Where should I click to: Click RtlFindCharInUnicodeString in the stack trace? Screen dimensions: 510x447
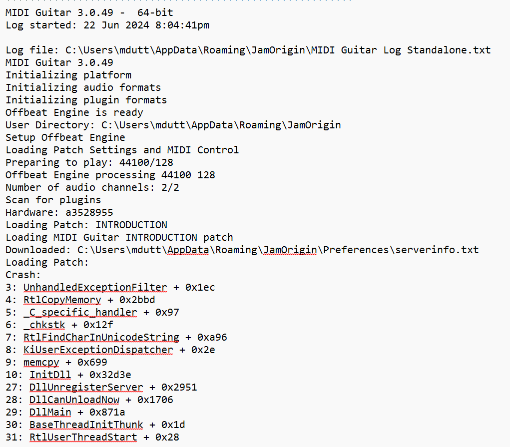point(101,337)
